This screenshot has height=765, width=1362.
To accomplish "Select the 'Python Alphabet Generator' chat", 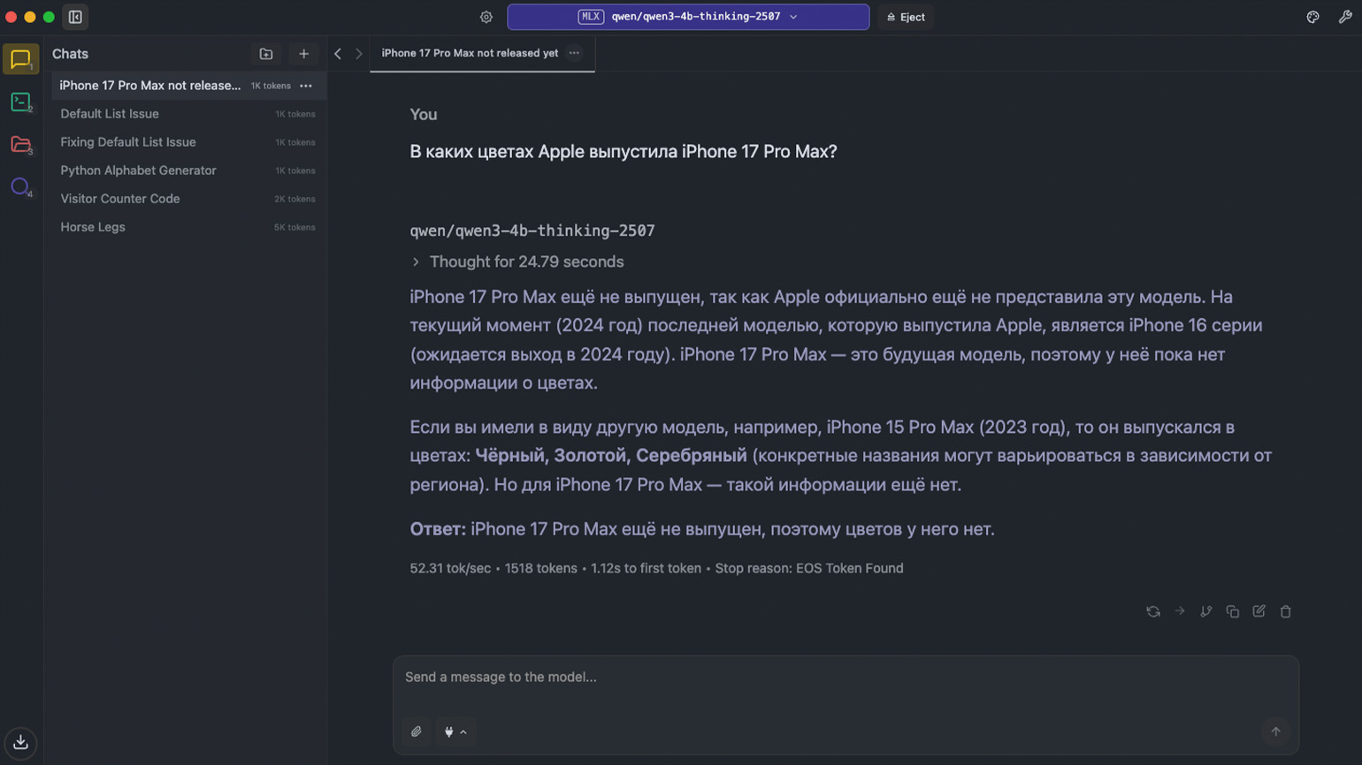I will tap(138, 170).
